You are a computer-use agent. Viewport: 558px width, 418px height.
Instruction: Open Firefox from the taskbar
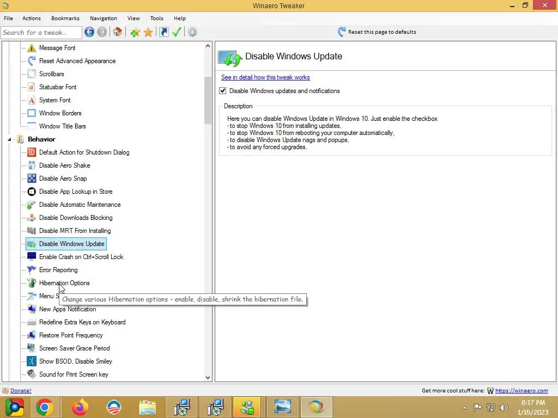click(x=80, y=407)
